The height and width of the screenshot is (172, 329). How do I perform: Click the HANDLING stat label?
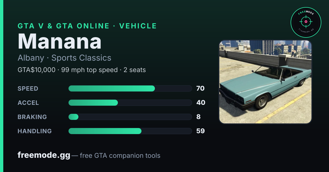pyautogui.click(x=35, y=131)
